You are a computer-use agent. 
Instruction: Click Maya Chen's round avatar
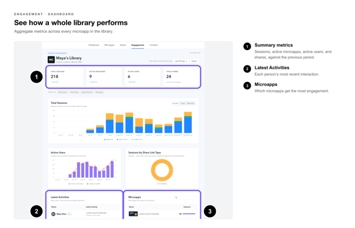click(53, 214)
